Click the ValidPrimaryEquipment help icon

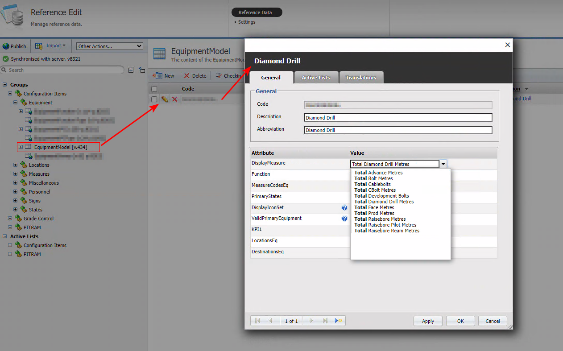[344, 219]
